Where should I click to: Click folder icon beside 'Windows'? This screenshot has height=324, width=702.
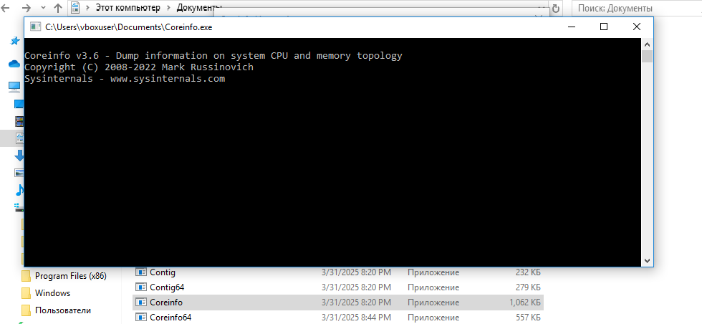(27, 293)
